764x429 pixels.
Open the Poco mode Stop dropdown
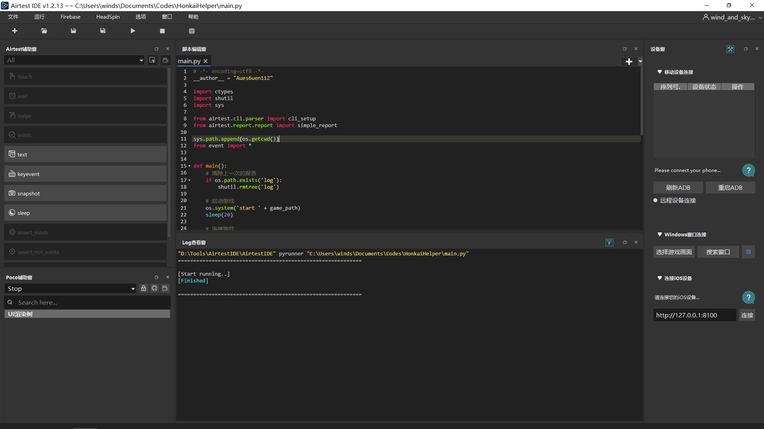[70, 289]
